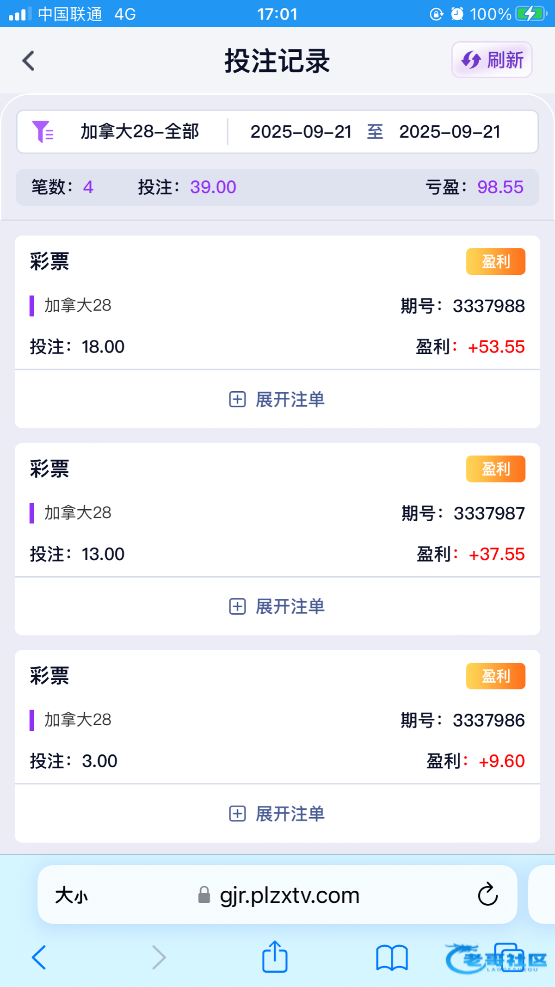The width and height of the screenshot is (555, 987).
Task: Open the bookmarks book icon
Action: (x=392, y=957)
